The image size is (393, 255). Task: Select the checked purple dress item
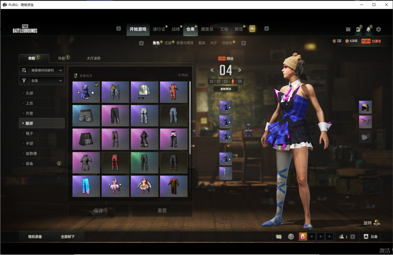click(86, 92)
